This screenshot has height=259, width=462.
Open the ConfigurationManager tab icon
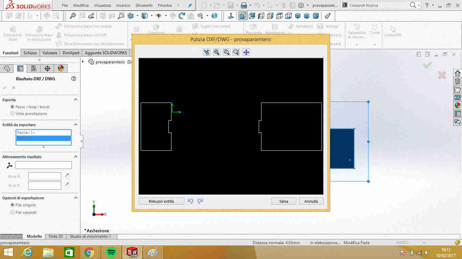34,68
